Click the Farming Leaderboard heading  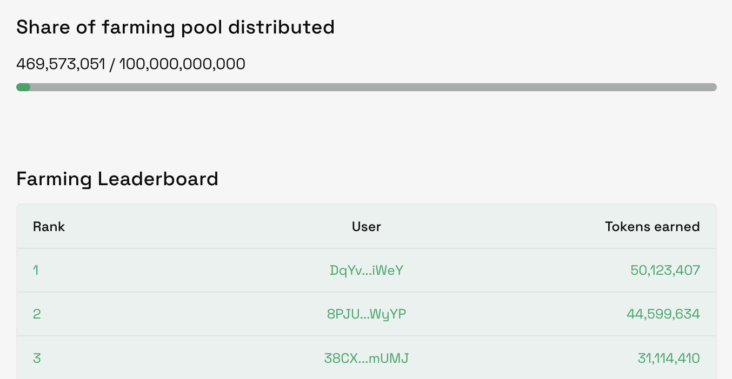[117, 179]
